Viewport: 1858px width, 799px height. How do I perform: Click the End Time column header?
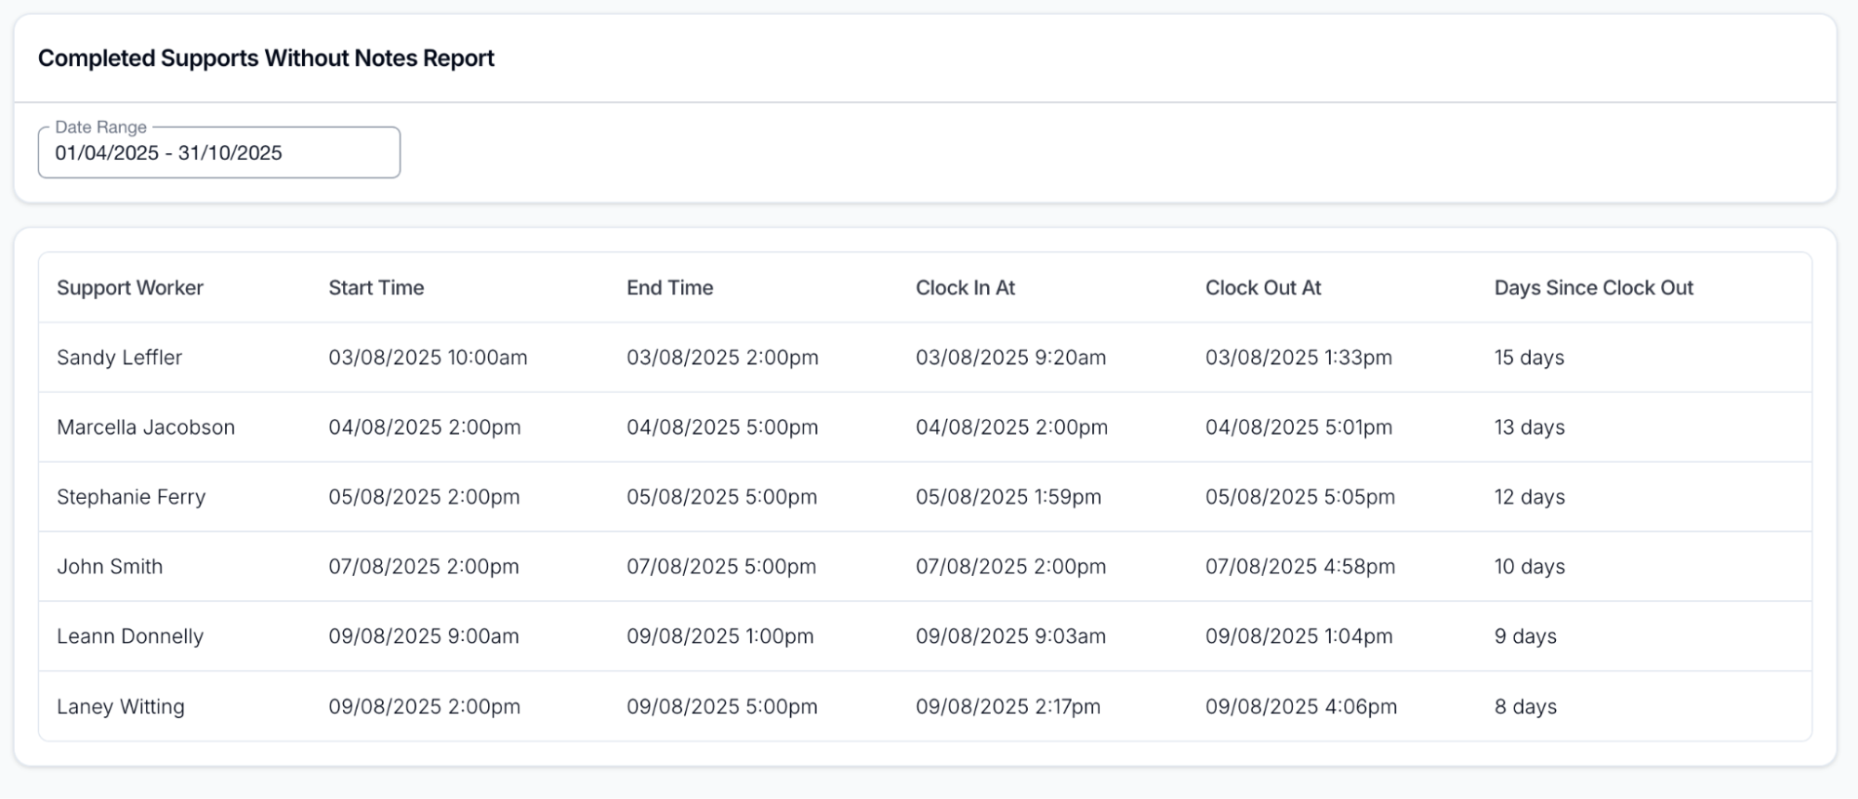tap(669, 288)
